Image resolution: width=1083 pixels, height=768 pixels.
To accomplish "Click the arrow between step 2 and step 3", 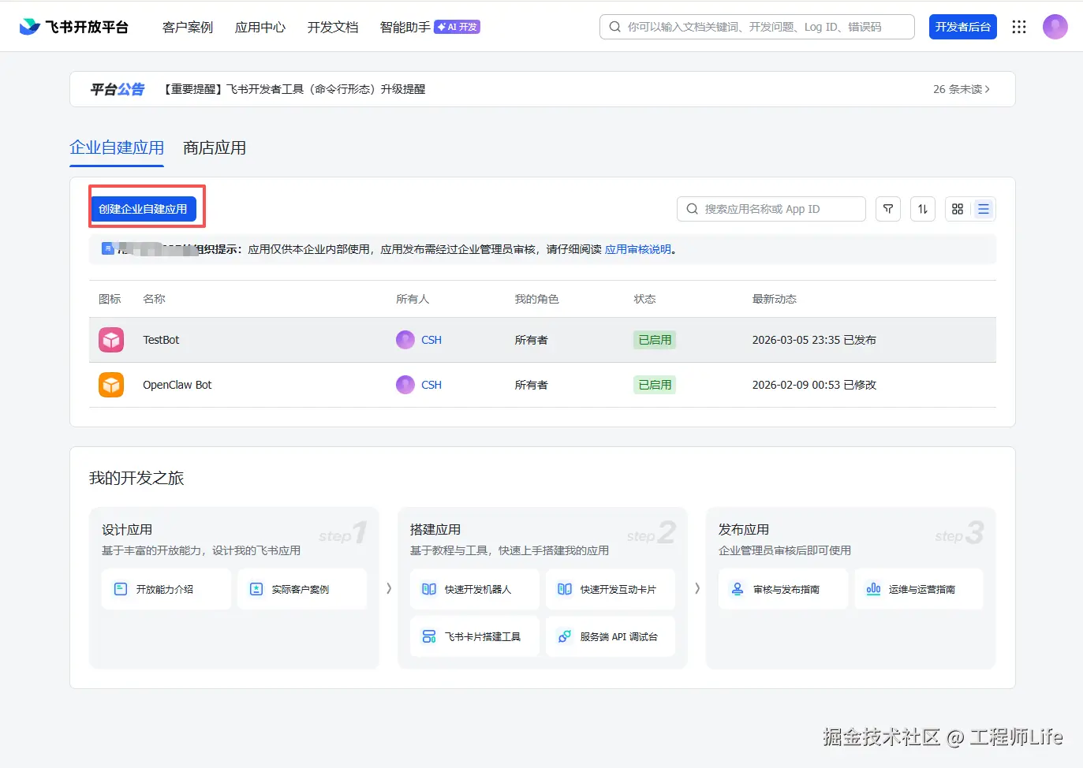I will [x=697, y=588].
